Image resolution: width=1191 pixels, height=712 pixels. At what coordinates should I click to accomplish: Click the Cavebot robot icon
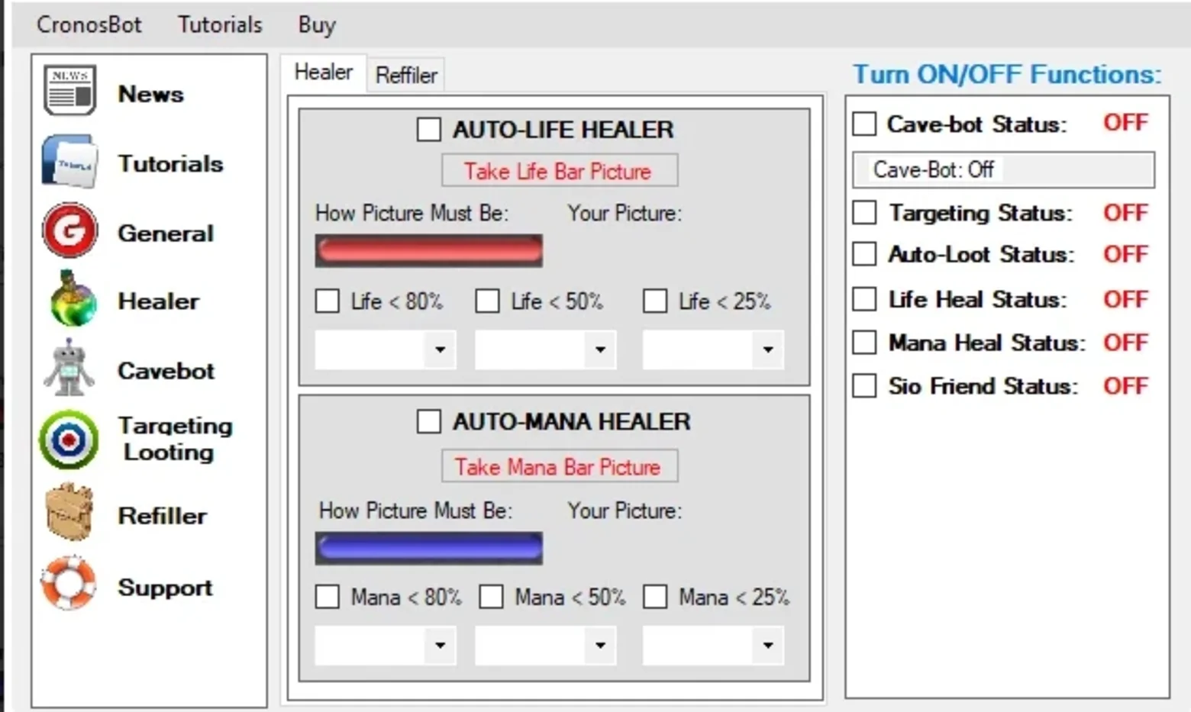click(69, 369)
